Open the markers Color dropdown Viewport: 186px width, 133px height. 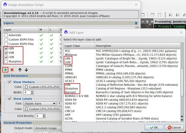click(43, 87)
